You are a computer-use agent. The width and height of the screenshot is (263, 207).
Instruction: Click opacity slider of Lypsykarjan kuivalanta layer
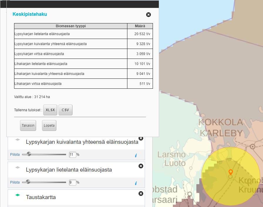[x=44, y=154]
